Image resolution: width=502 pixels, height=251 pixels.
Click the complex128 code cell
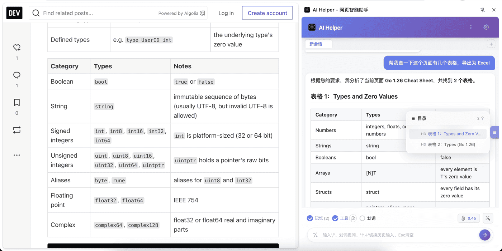click(143, 225)
